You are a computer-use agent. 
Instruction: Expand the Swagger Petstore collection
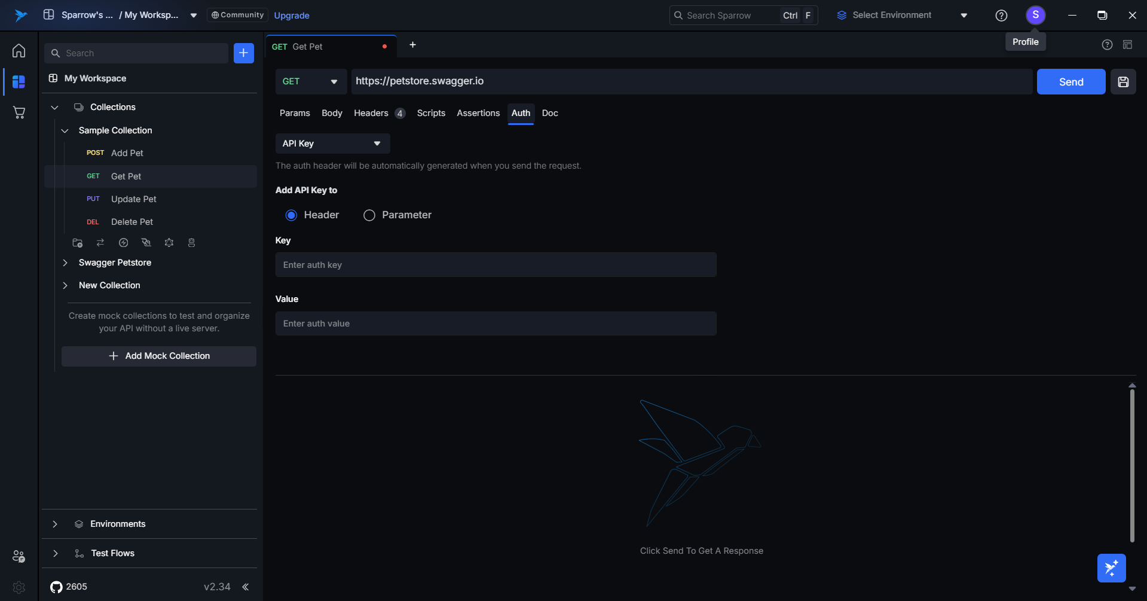point(65,263)
